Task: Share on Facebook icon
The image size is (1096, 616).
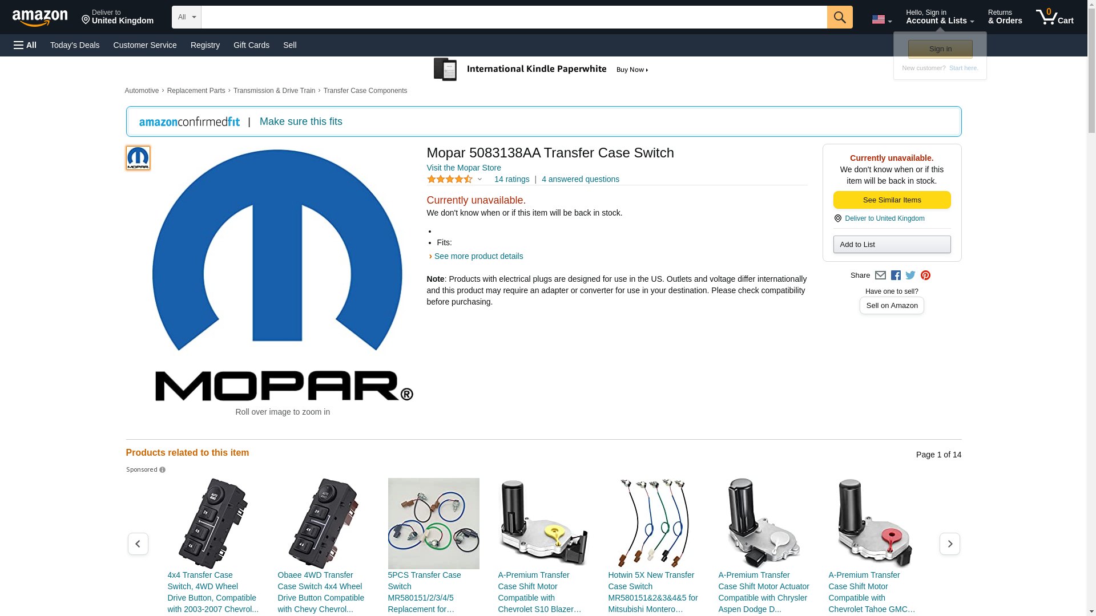Action: (896, 275)
